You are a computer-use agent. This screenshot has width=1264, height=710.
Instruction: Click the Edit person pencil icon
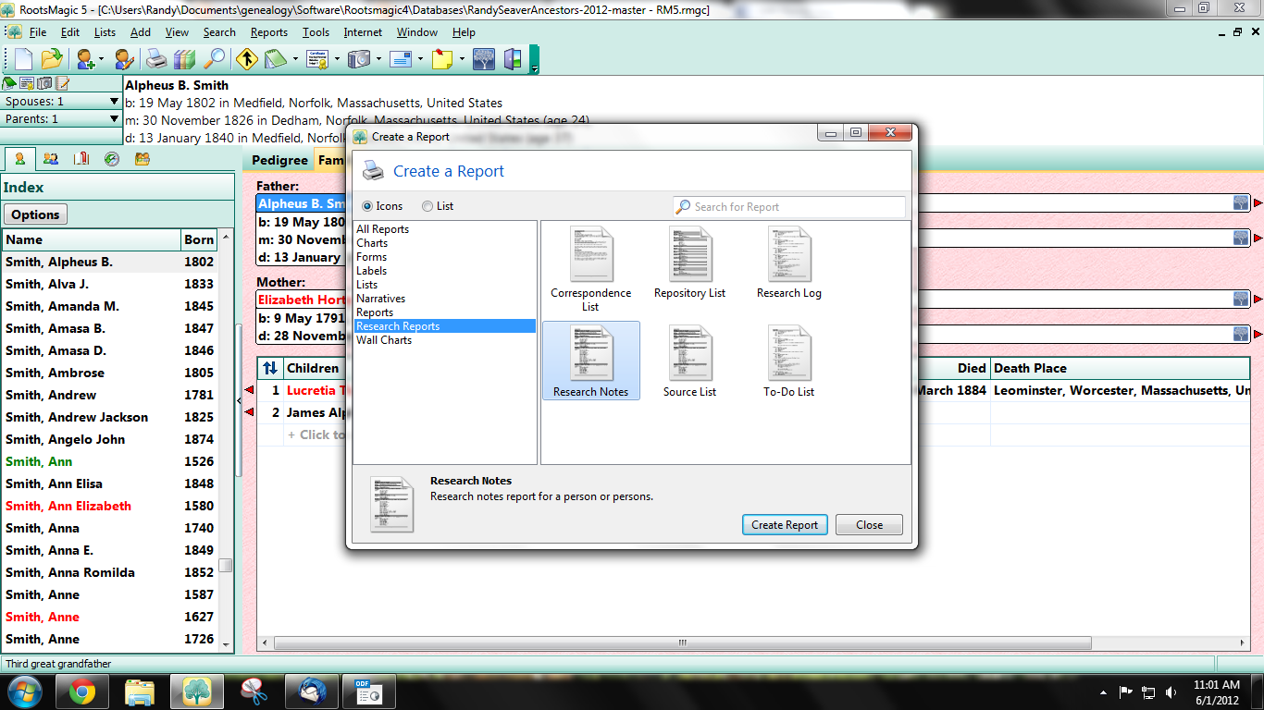(x=124, y=59)
